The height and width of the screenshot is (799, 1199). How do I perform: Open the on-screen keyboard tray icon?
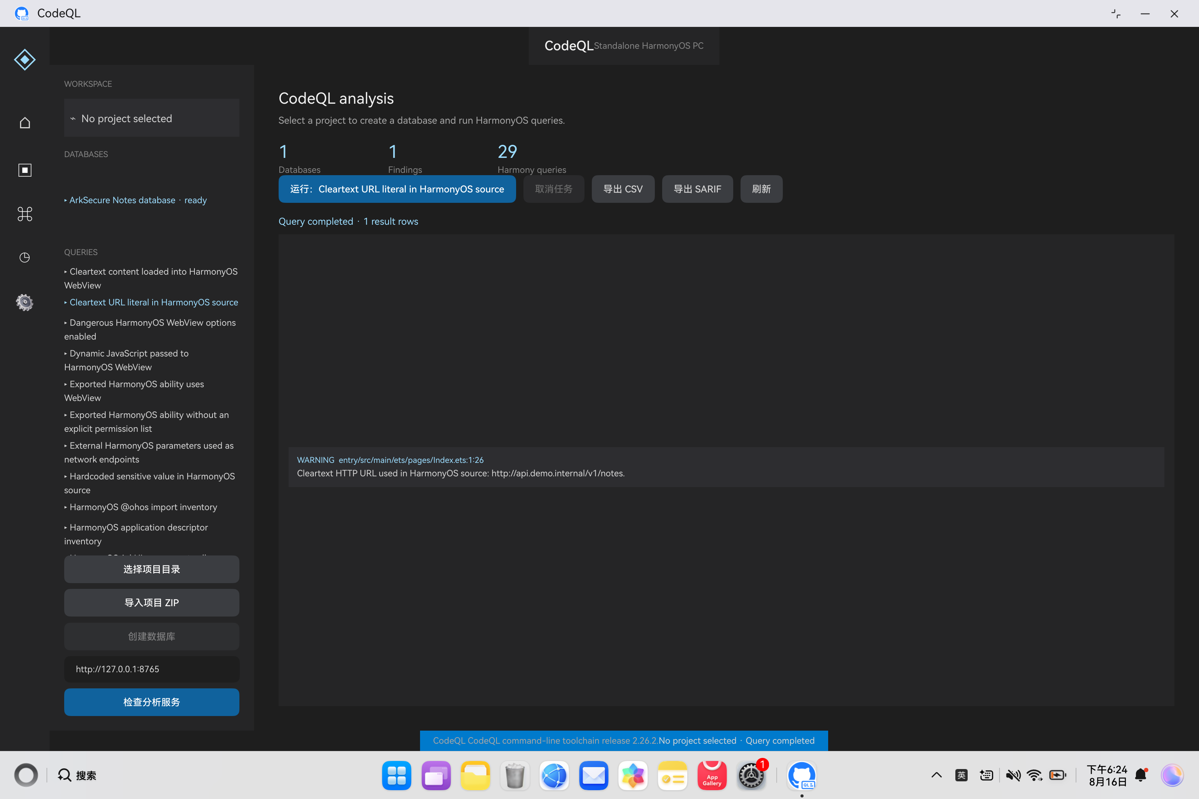(x=986, y=775)
